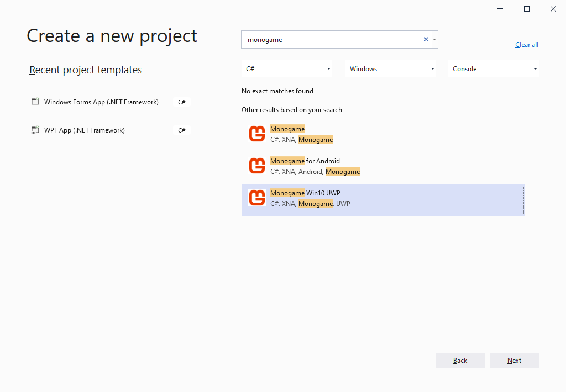Click the WPF App template icon
The image size is (566, 392).
tap(35, 130)
